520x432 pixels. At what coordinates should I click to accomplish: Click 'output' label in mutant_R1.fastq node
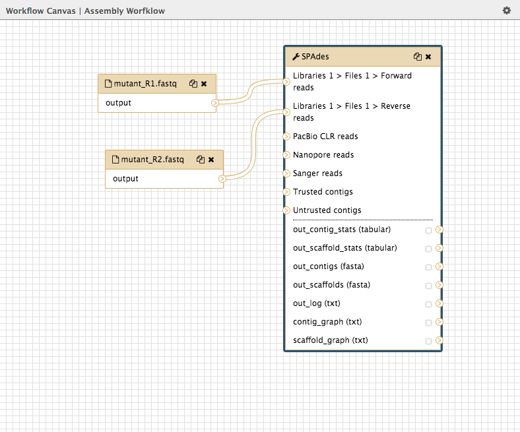point(118,103)
